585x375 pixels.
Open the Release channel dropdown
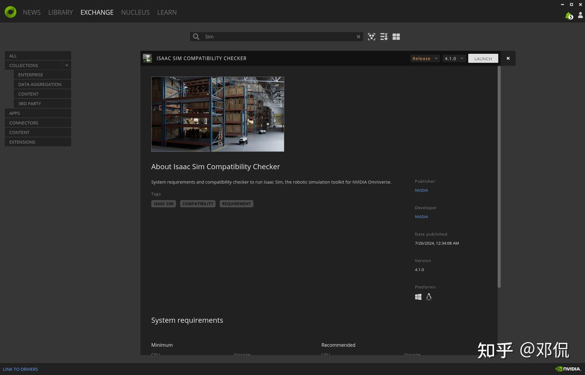[x=425, y=59]
